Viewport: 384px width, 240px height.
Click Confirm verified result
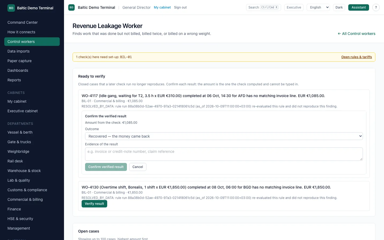coord(106,167)
